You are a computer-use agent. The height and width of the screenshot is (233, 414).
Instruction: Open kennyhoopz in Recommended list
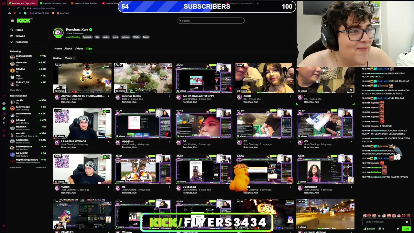28,108
